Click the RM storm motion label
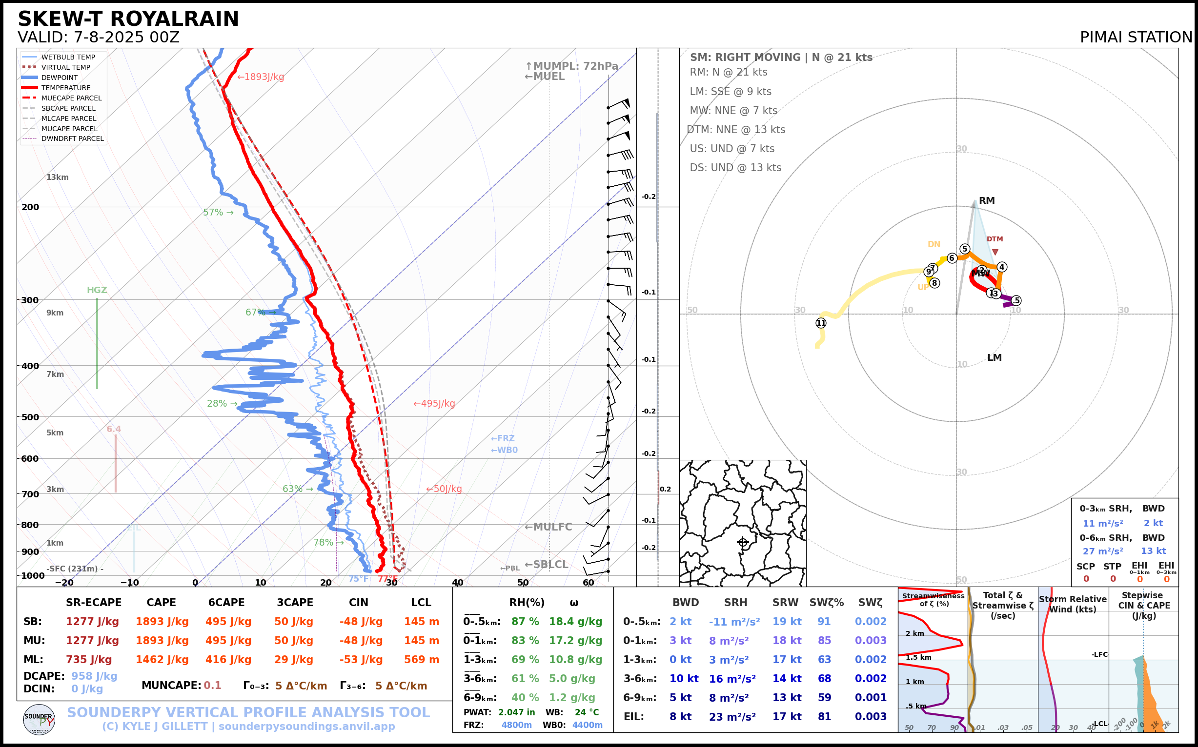1198x747 pixels. (x=986, y=200)
